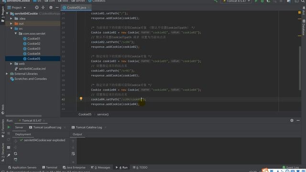
Task: Open Application Servers tool window
Action: pyautogui.click(x=22, y=167)
